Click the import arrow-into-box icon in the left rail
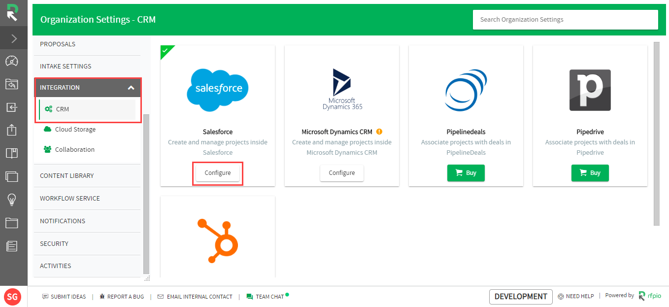 click(12, 107)
